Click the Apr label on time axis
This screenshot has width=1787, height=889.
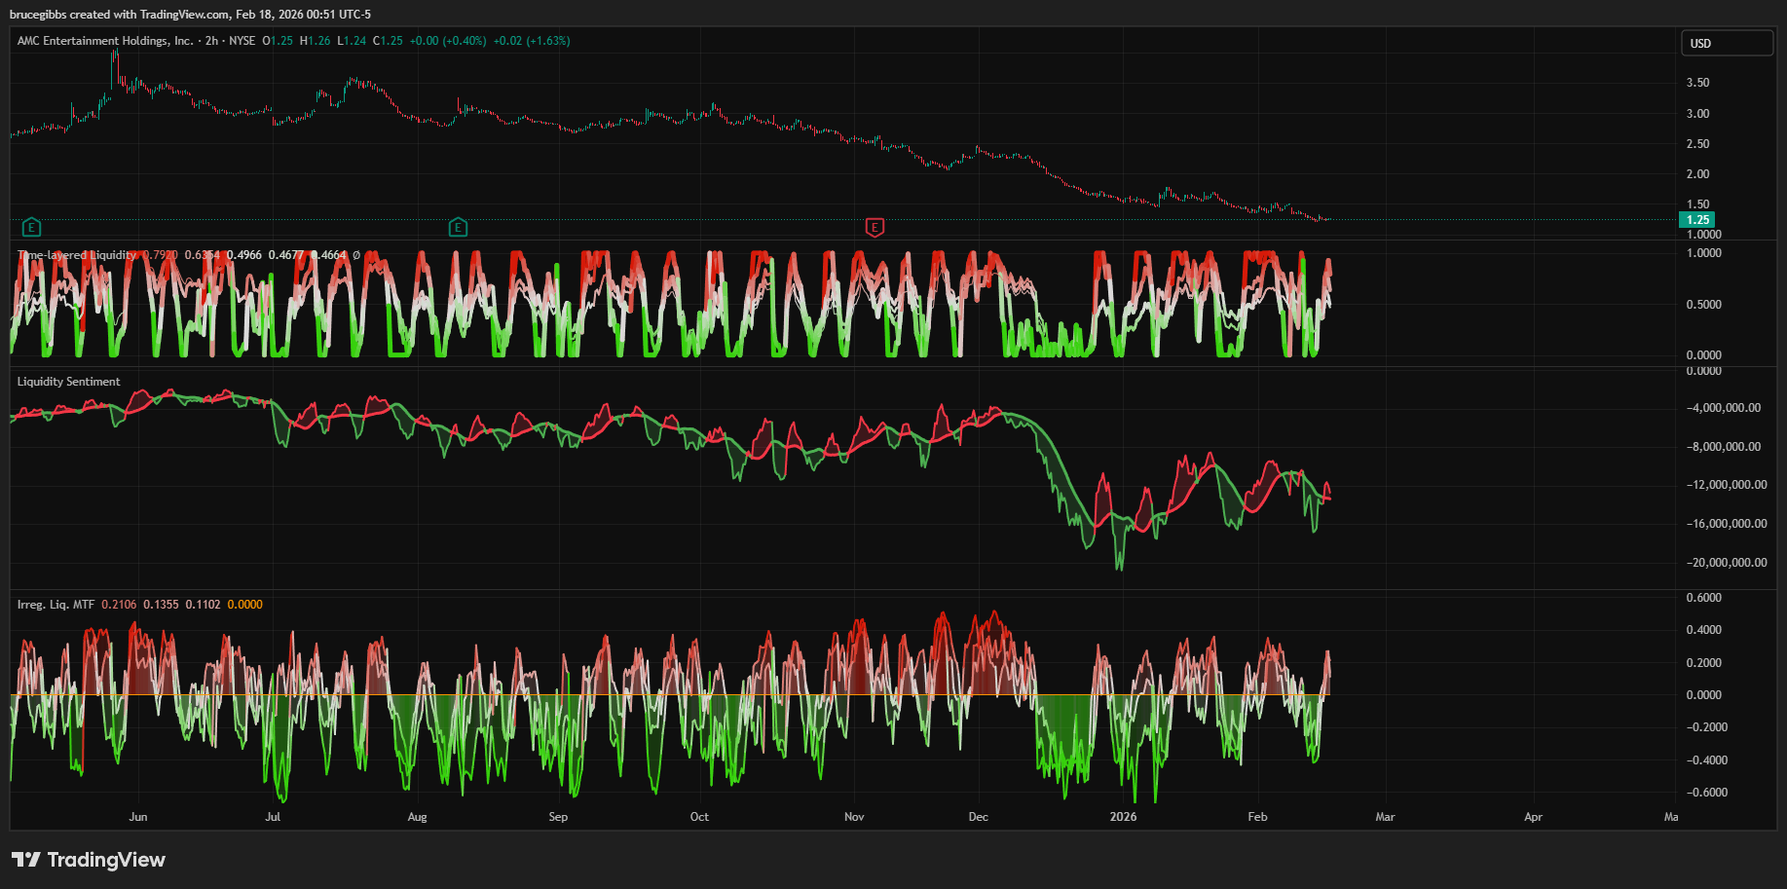pos(1533,817)
